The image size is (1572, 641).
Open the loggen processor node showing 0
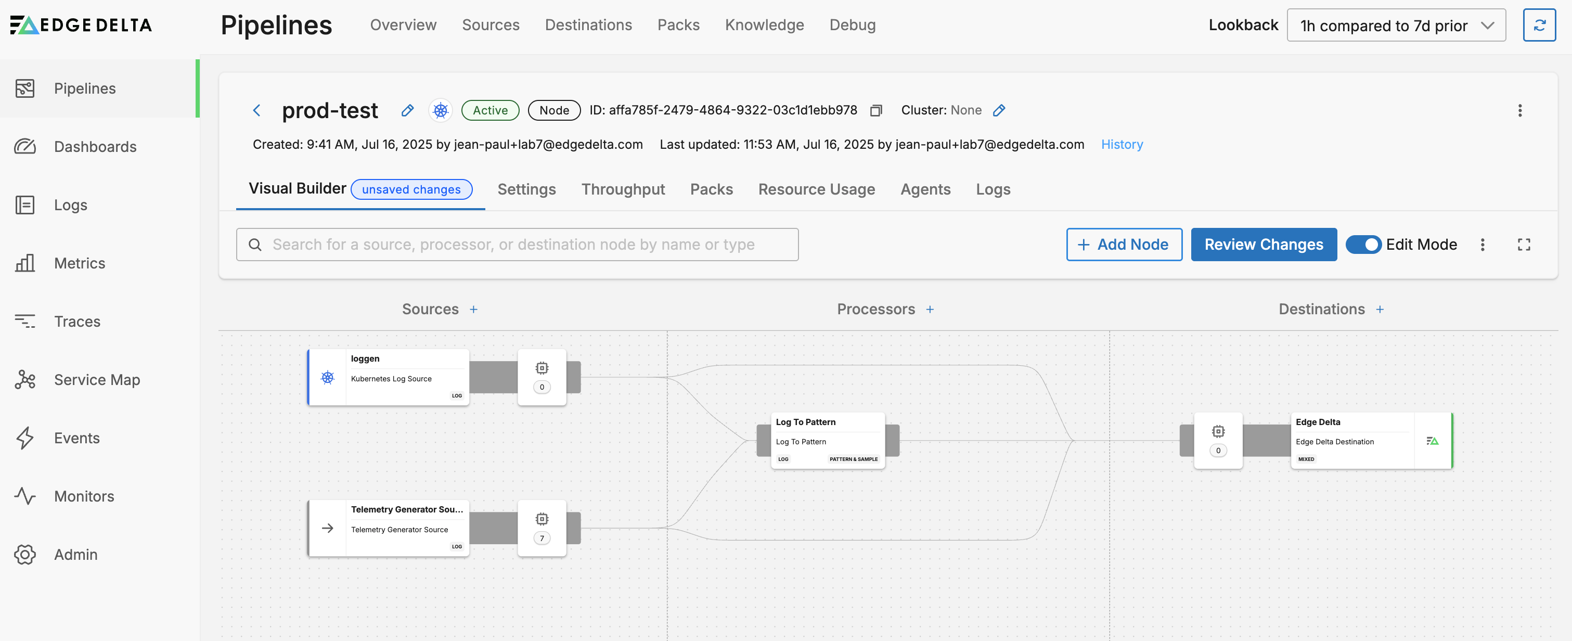[x=542, y=377]
